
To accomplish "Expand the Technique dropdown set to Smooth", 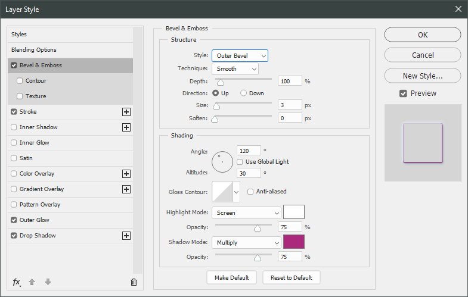I will coord(235,69).
